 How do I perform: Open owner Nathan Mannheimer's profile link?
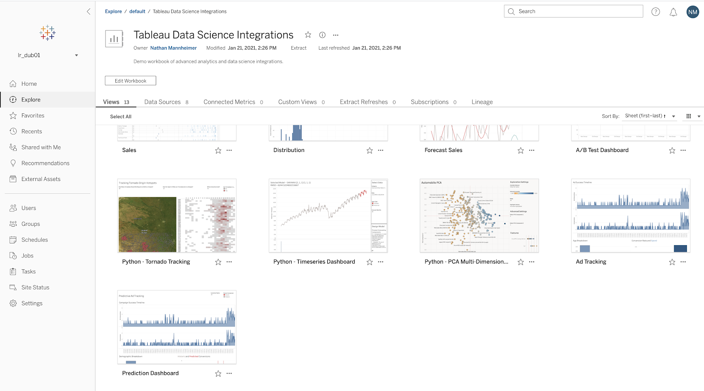point(173,48)
